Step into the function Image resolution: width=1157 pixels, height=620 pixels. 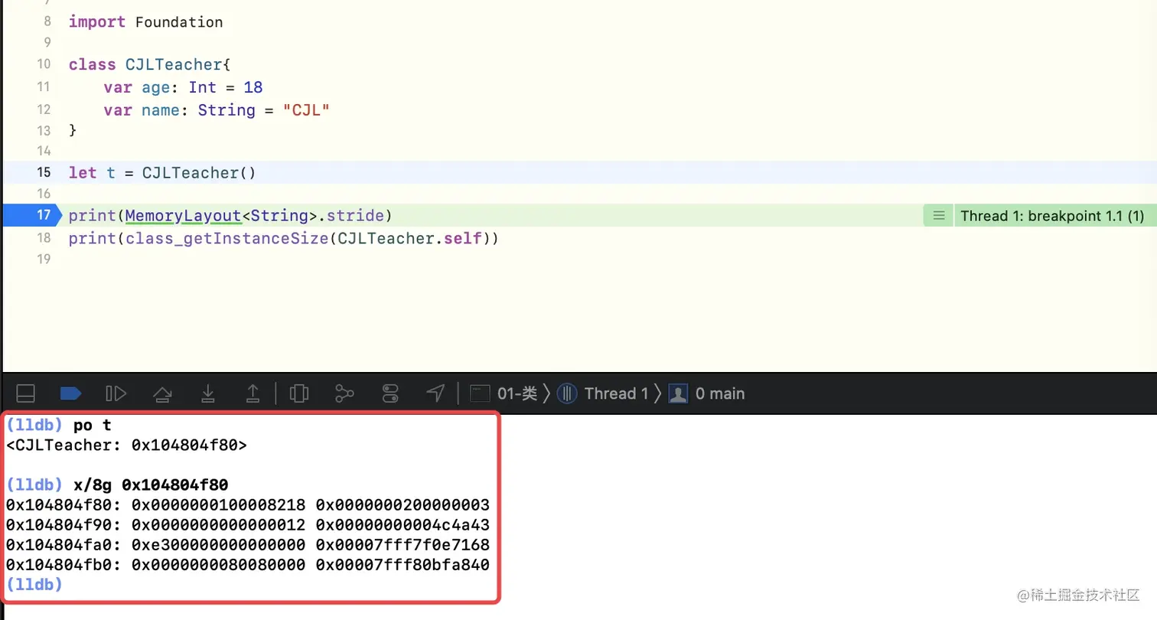point(207,393)
